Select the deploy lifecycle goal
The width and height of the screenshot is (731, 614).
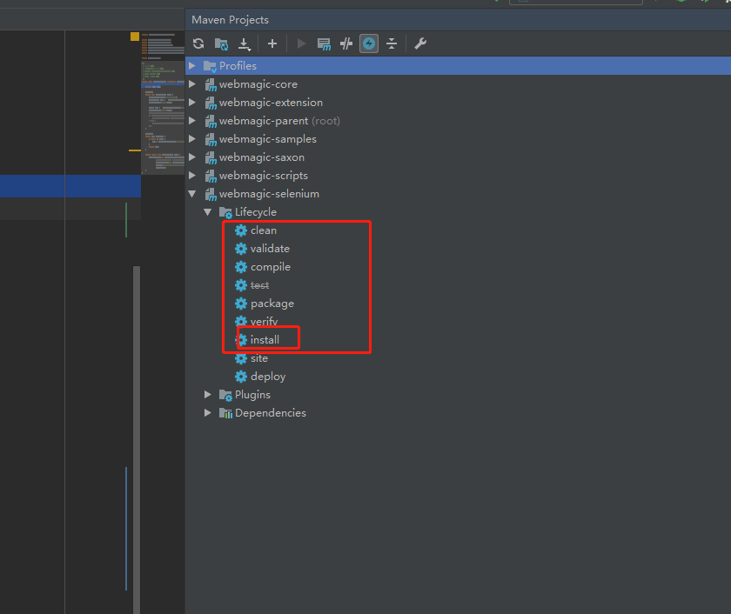[x=268, y=377]
